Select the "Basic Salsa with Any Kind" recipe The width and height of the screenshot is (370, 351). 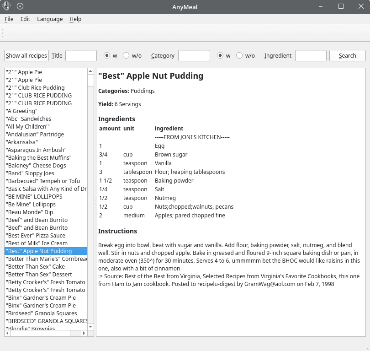(46, 189)
